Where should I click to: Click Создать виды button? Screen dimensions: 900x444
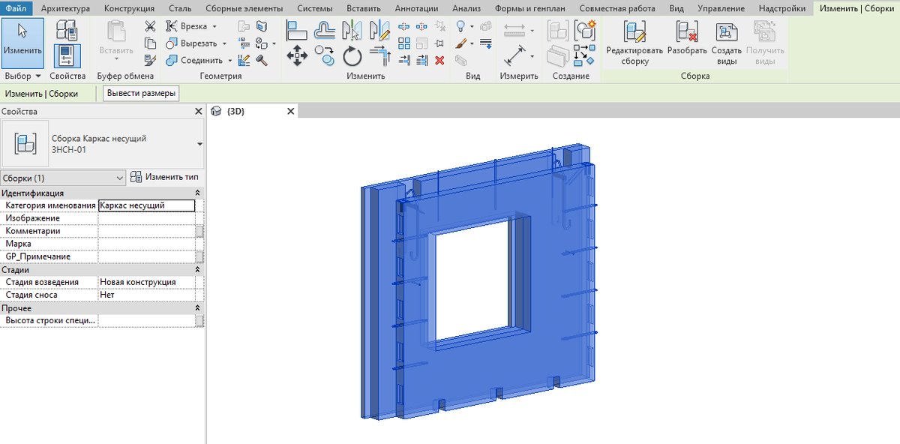click(726, 43)
